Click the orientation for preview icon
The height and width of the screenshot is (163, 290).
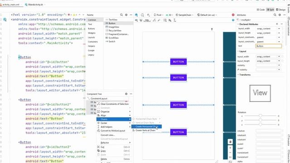pos(142,15)
